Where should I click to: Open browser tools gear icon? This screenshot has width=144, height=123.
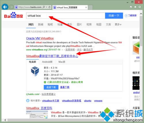(x=140, y=7)
